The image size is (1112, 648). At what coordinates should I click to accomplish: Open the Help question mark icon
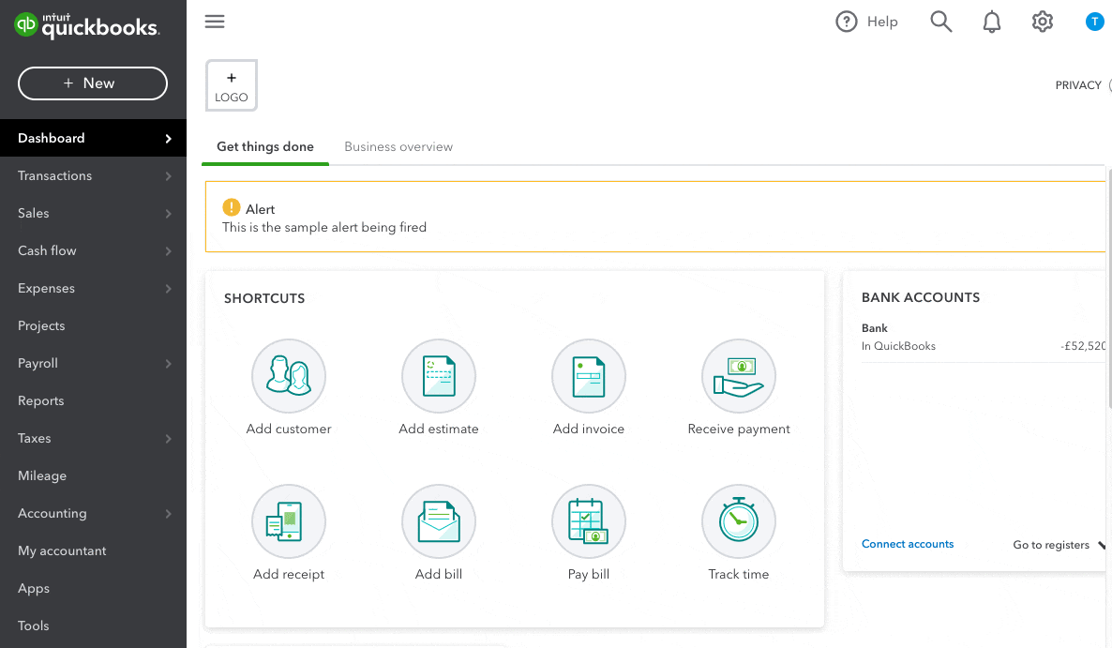point(846,22)
